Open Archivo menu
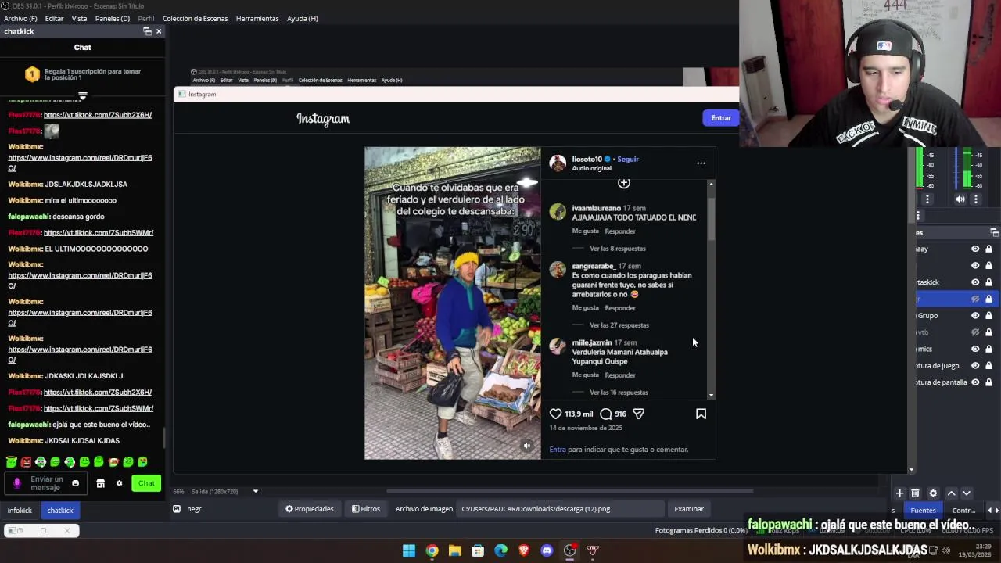 [20, 18]
